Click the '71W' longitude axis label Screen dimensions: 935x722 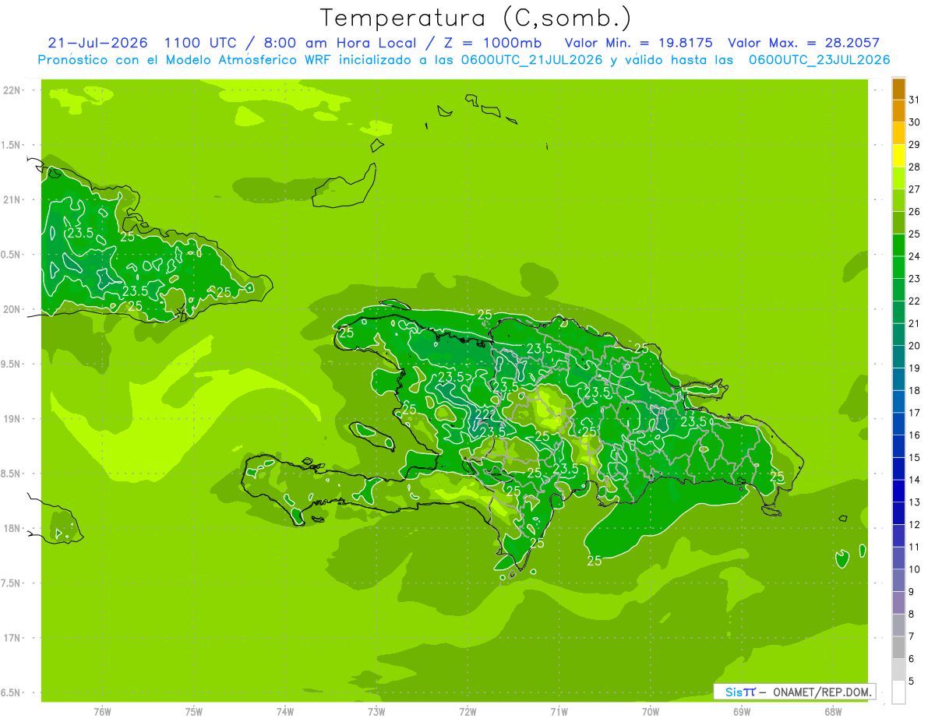(559, 712)
